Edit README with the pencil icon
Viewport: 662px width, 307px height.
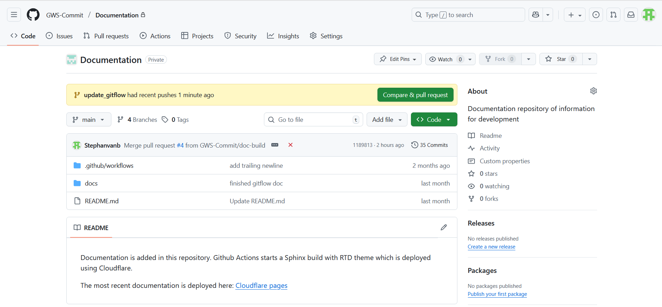[x=443, y=227]
